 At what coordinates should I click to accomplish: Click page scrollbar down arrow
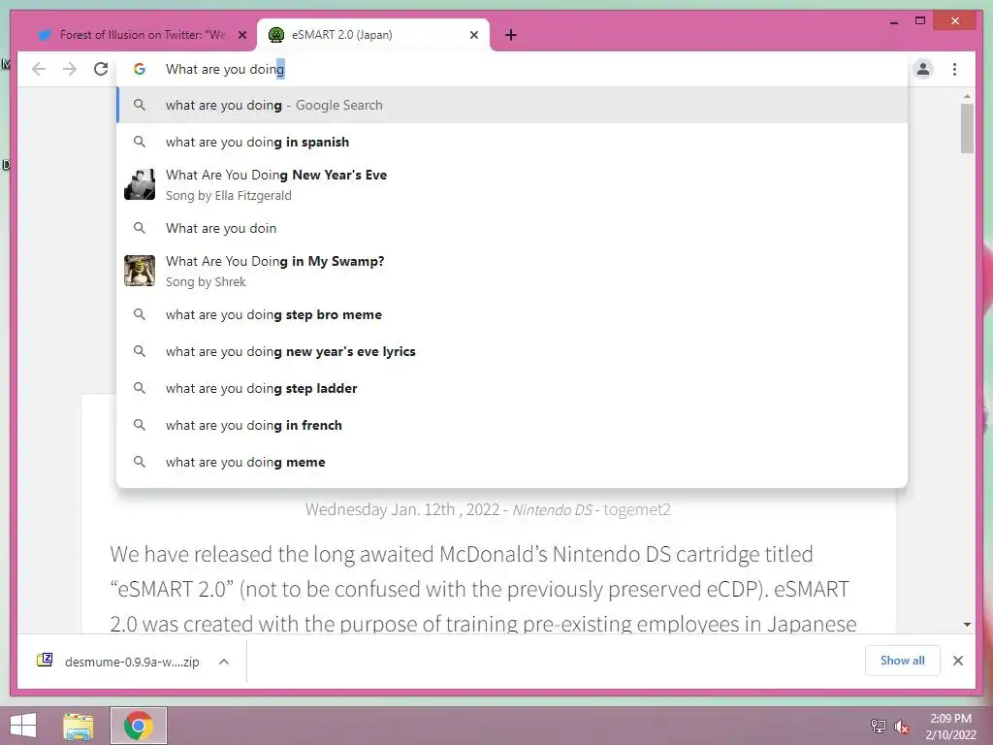967,625
